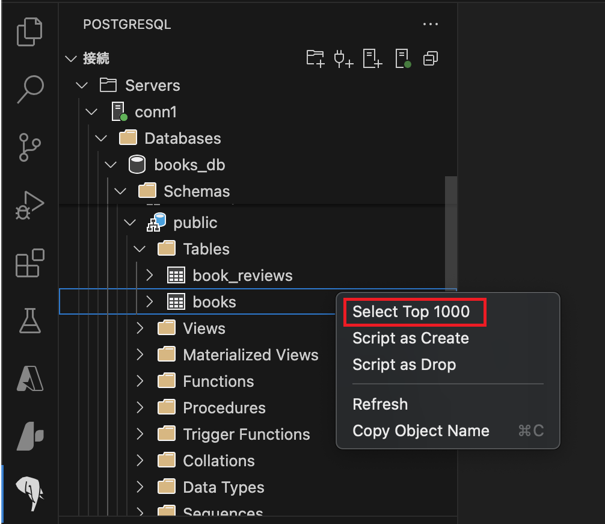Choose Select Top 1000 from context menu
This screenshot has height=524, width=605.
tap(411, 312)
